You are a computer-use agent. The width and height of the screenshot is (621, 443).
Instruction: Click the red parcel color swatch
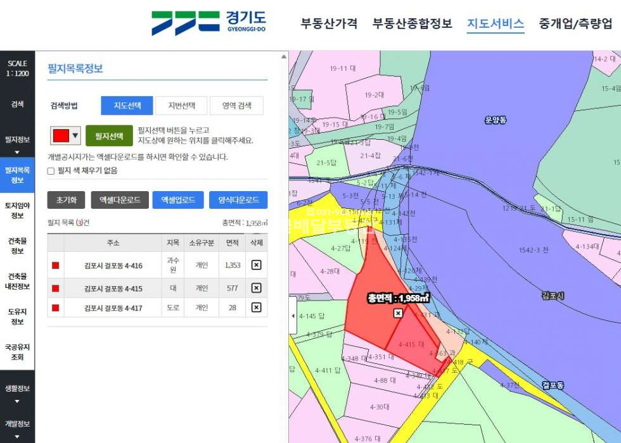click(x=61, y=135)
